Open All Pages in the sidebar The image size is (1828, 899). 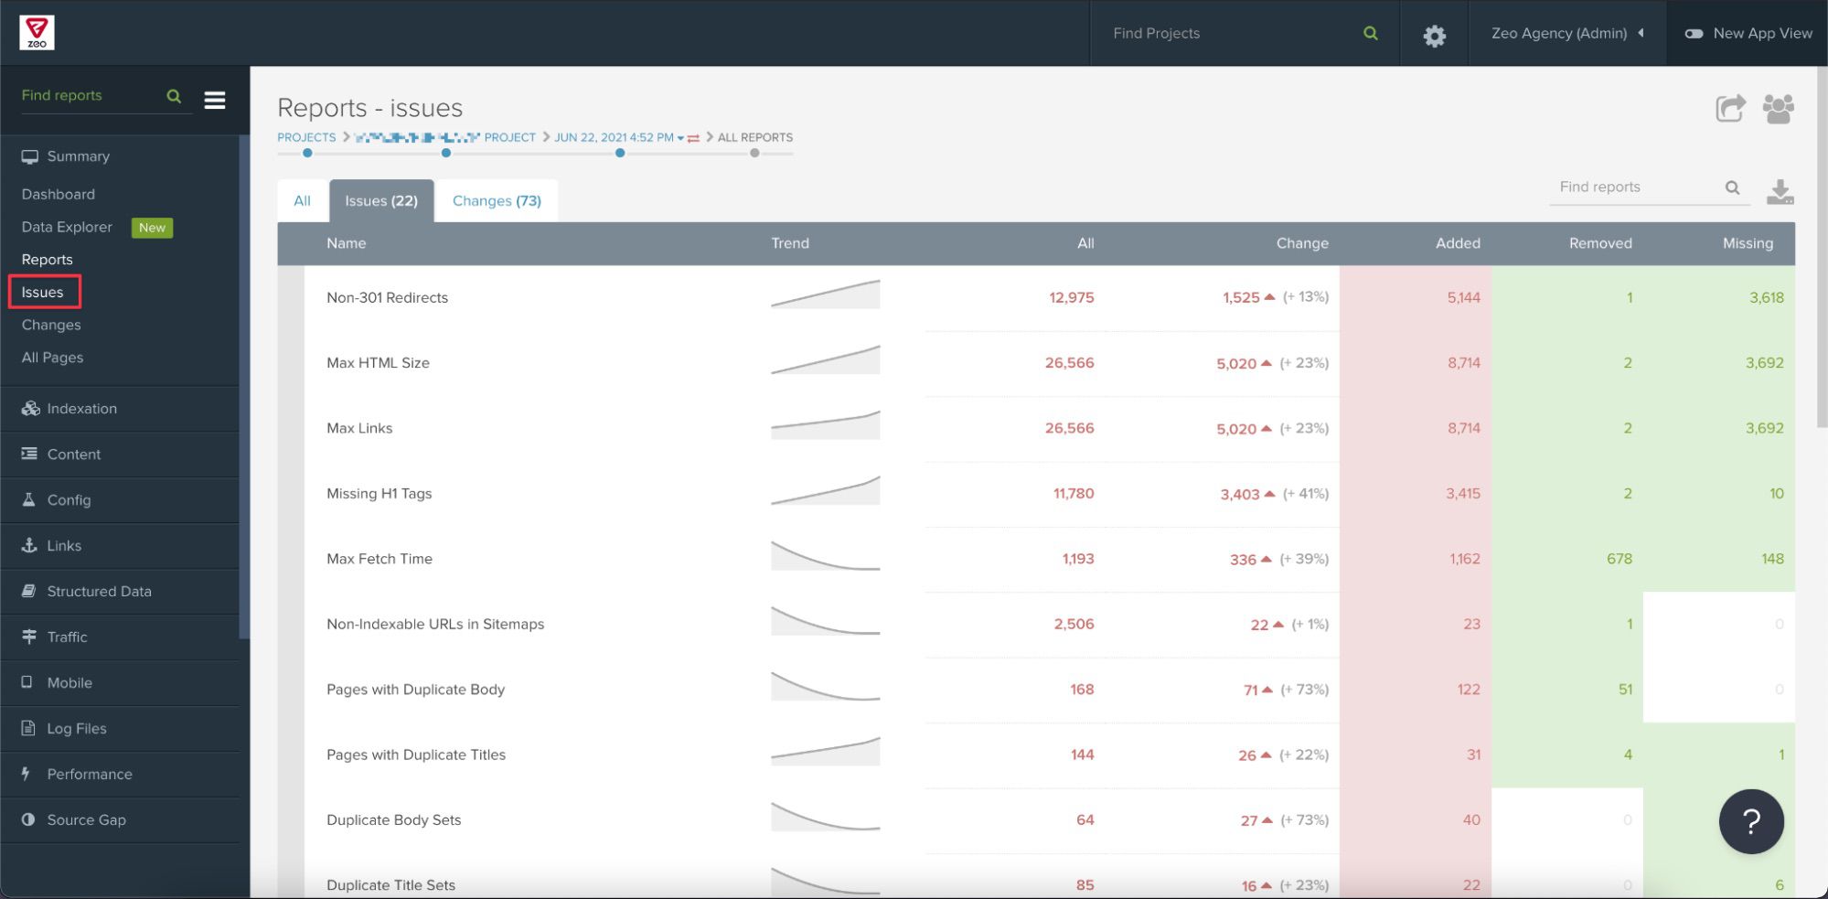point(52,358)
